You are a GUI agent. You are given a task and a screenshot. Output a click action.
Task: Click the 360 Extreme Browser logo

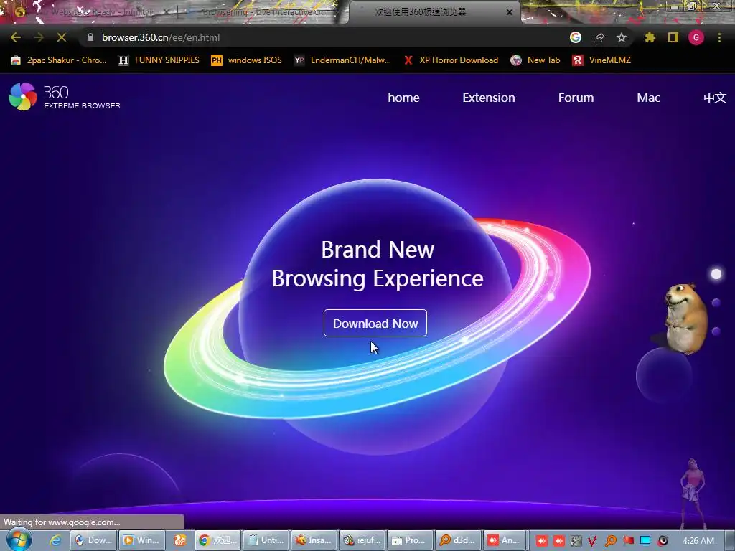[65, 97]
